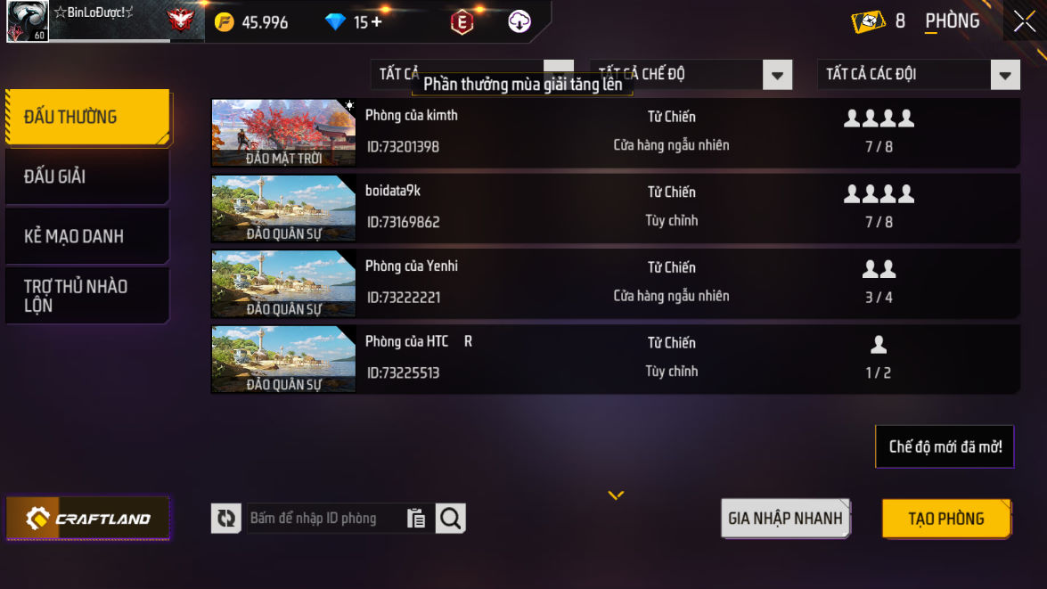Screen dimensions: 1047x589
Task: Expand the yellow chevron below room list
Action: [x=616, y=495]
